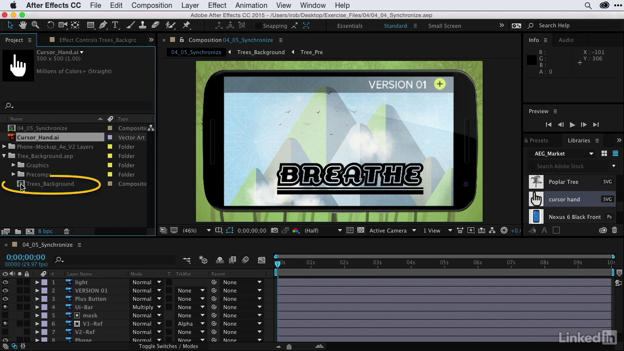624x351 pixels.
Task: Select the Selection arrow tool
Action: click(10, 25)
